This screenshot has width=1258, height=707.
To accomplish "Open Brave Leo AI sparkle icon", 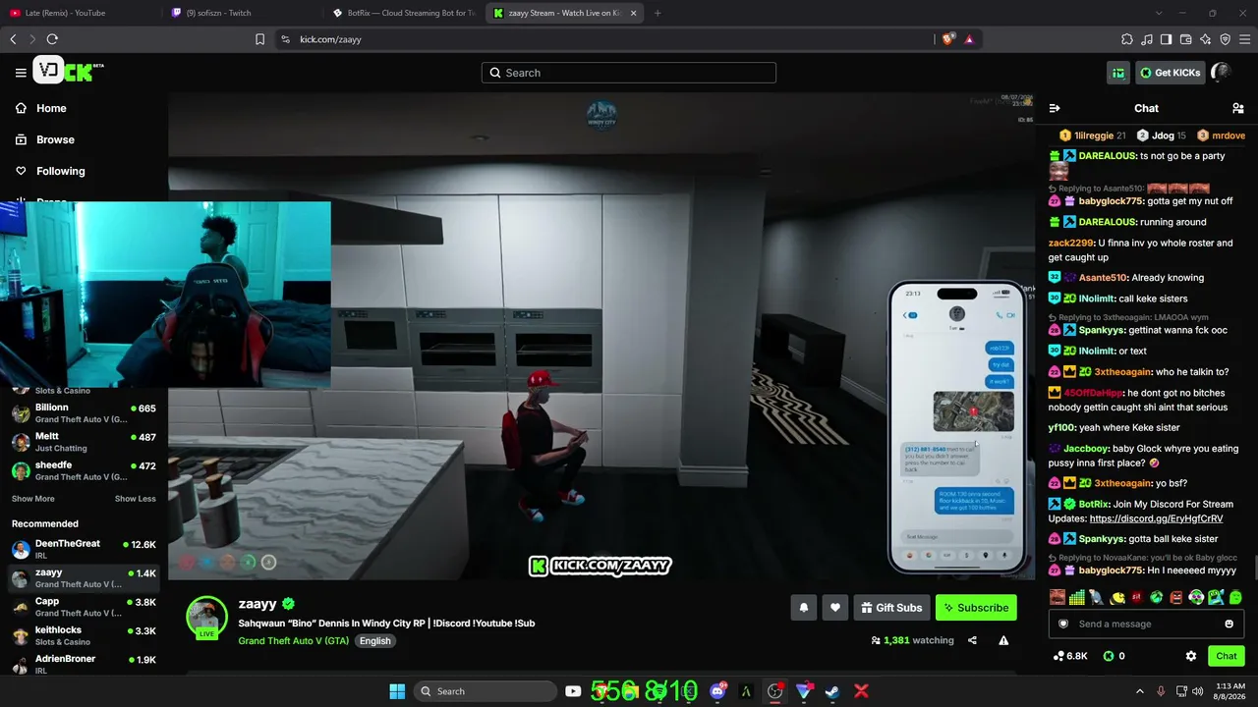I will [1205, 39].
